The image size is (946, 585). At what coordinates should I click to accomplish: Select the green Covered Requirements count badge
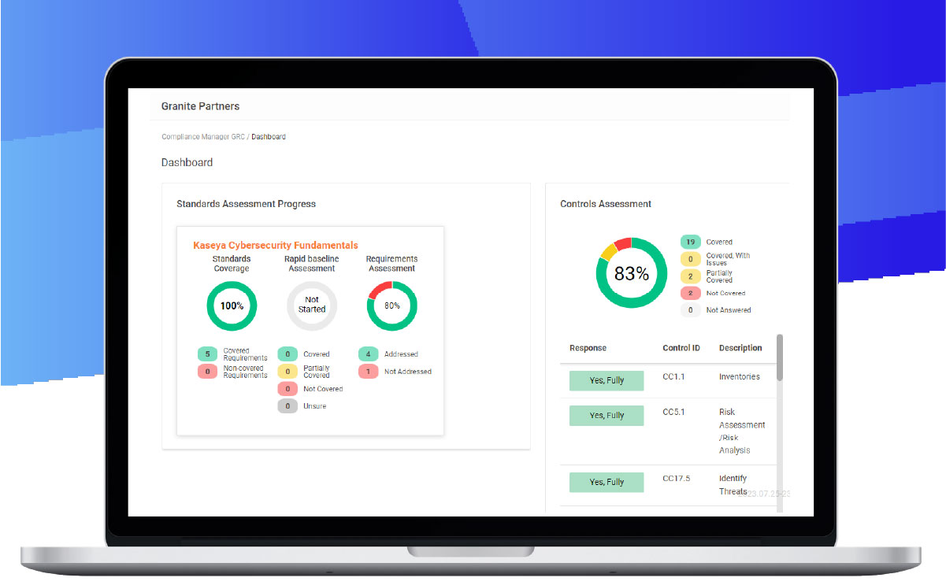tap(208, 354)
